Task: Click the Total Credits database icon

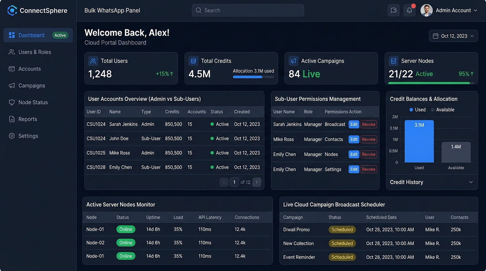Action: coord(193,61)
